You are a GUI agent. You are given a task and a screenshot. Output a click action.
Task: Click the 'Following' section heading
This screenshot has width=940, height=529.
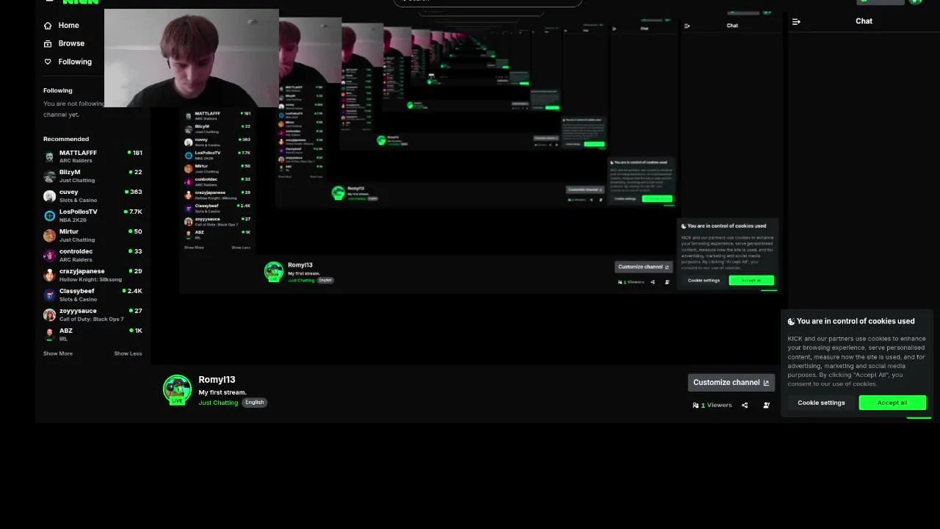(58, 90)
